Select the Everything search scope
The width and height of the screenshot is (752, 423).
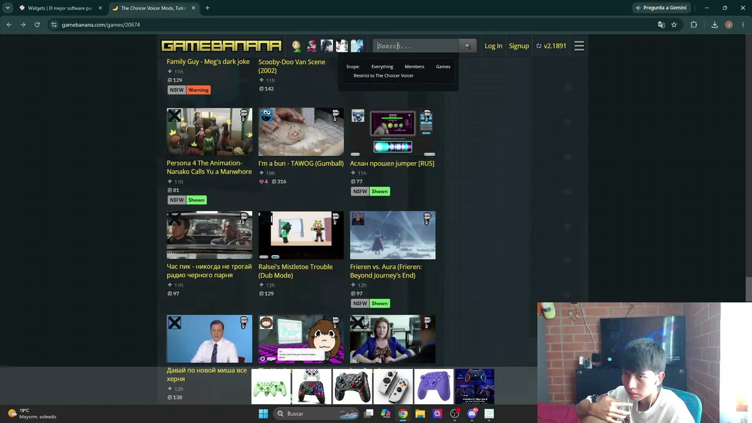(x=382, y=66)
